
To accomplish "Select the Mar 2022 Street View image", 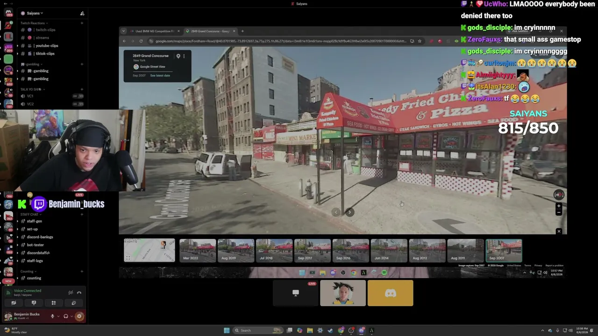I will click(198, 251).
